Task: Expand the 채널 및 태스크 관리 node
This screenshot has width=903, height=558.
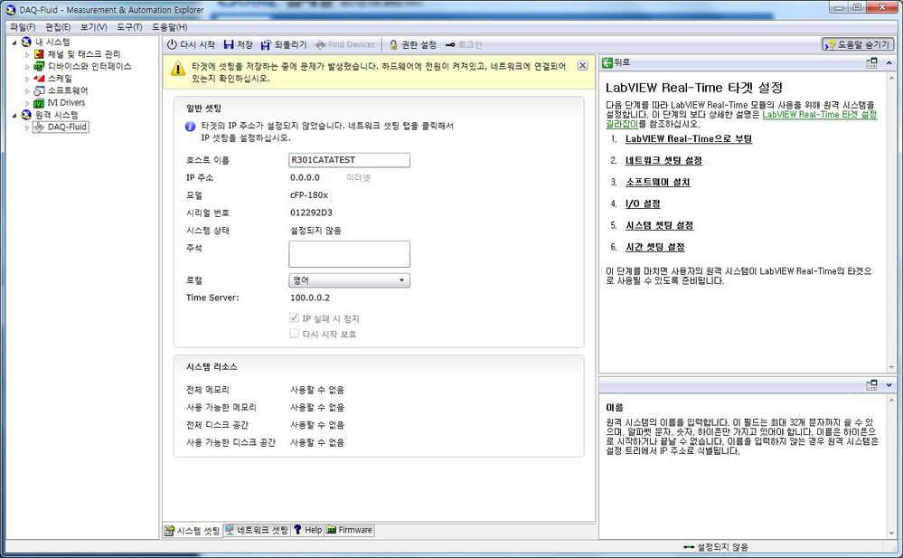Action: point(27,55)
